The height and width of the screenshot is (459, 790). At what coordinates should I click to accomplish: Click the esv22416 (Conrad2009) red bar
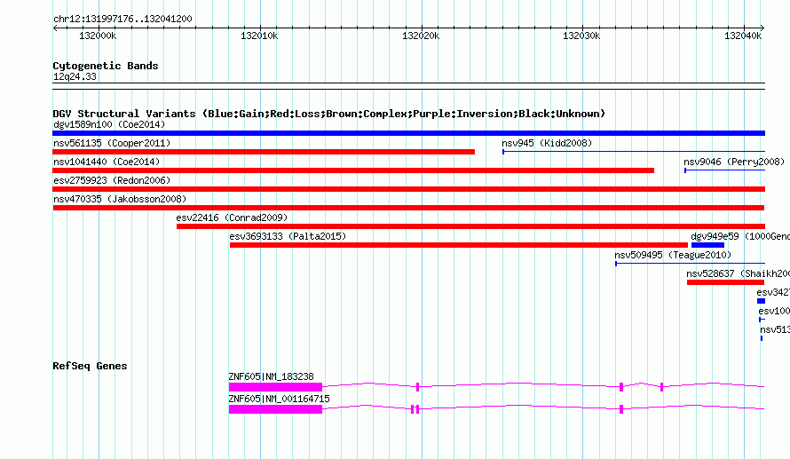[470, 226]
